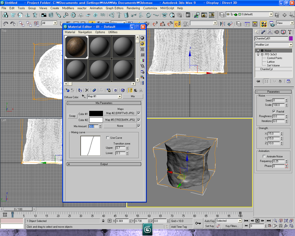Open the Navigation menu in Material Editor
This screenshot has height=236, width=295.
pos(85,32)
